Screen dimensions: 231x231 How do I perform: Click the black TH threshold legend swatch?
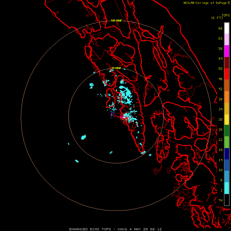click(227, 200)
